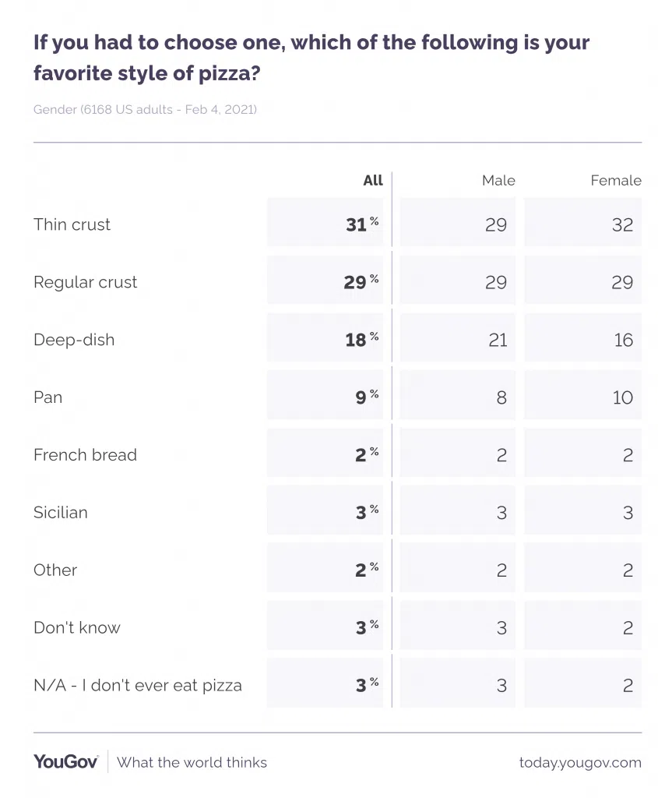
Task: Click the YouGov logo
Action: (65, 762)
